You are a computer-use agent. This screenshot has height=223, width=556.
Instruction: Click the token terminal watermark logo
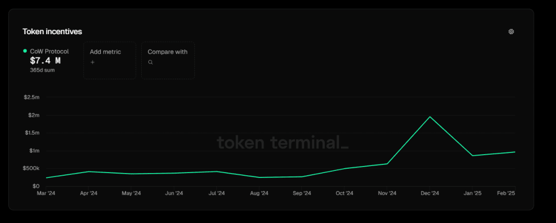pos(282,143)
